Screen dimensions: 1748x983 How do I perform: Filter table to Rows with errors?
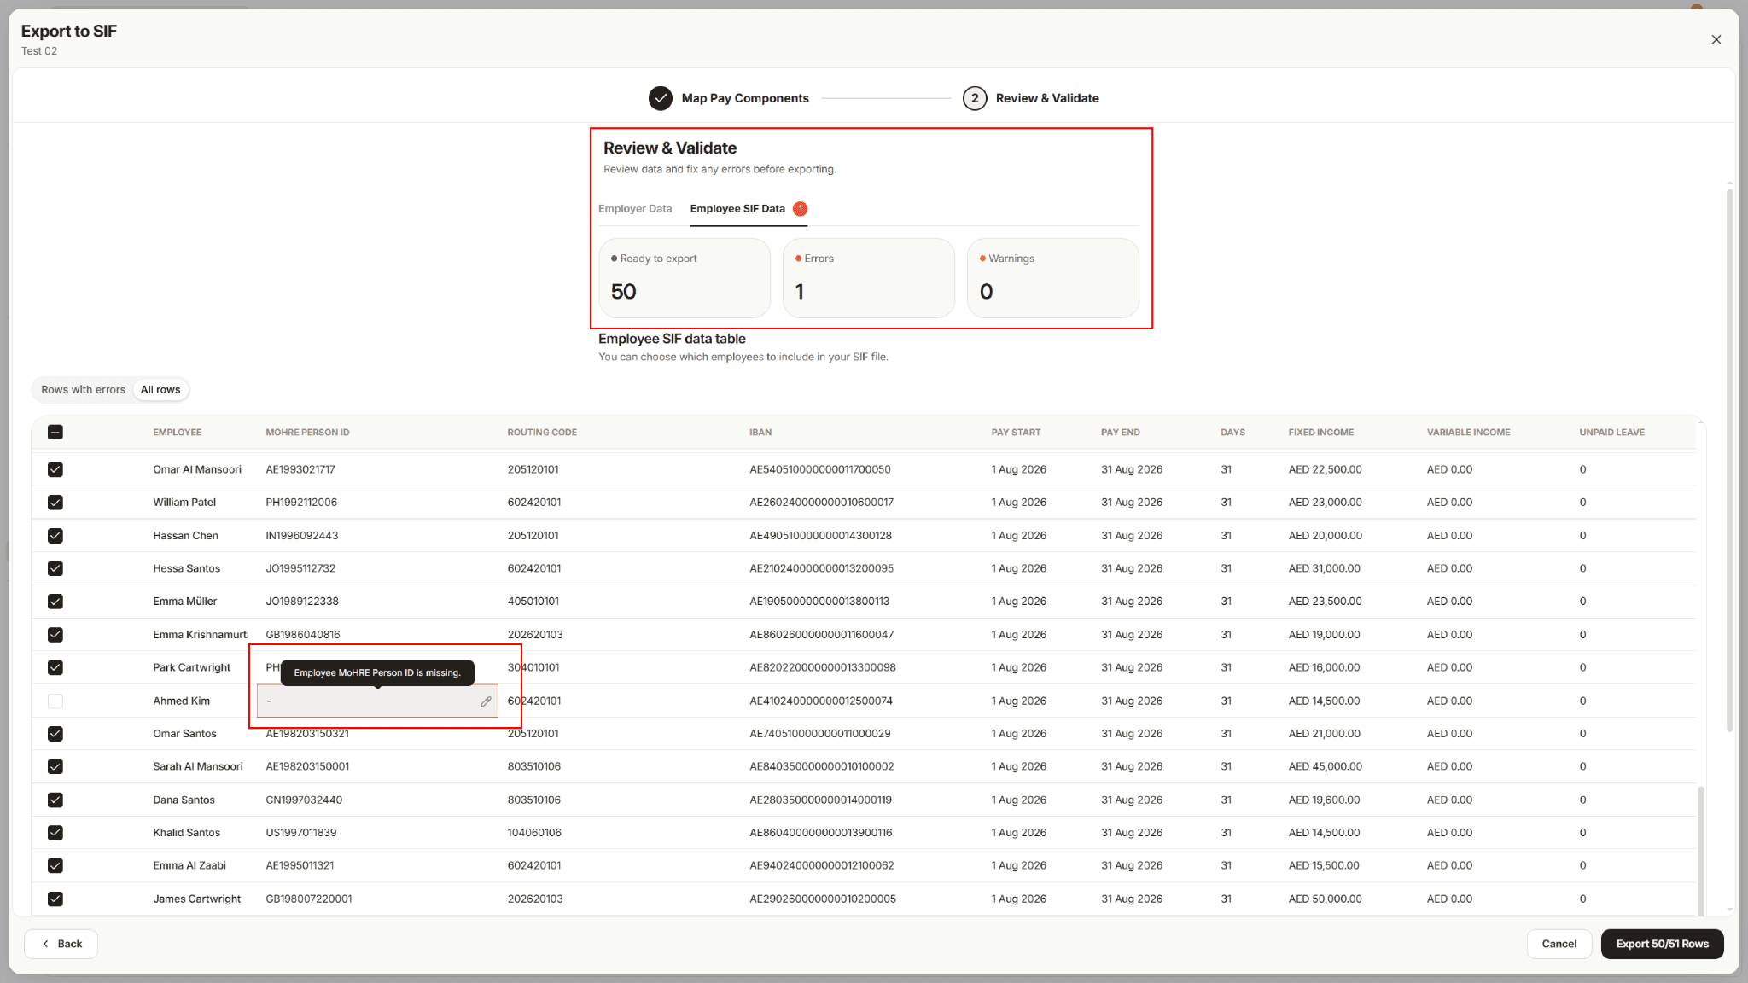click(x=83, y=390)
